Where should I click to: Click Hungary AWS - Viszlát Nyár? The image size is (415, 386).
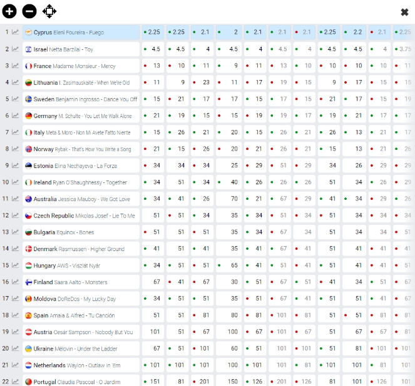pos(81,265)
